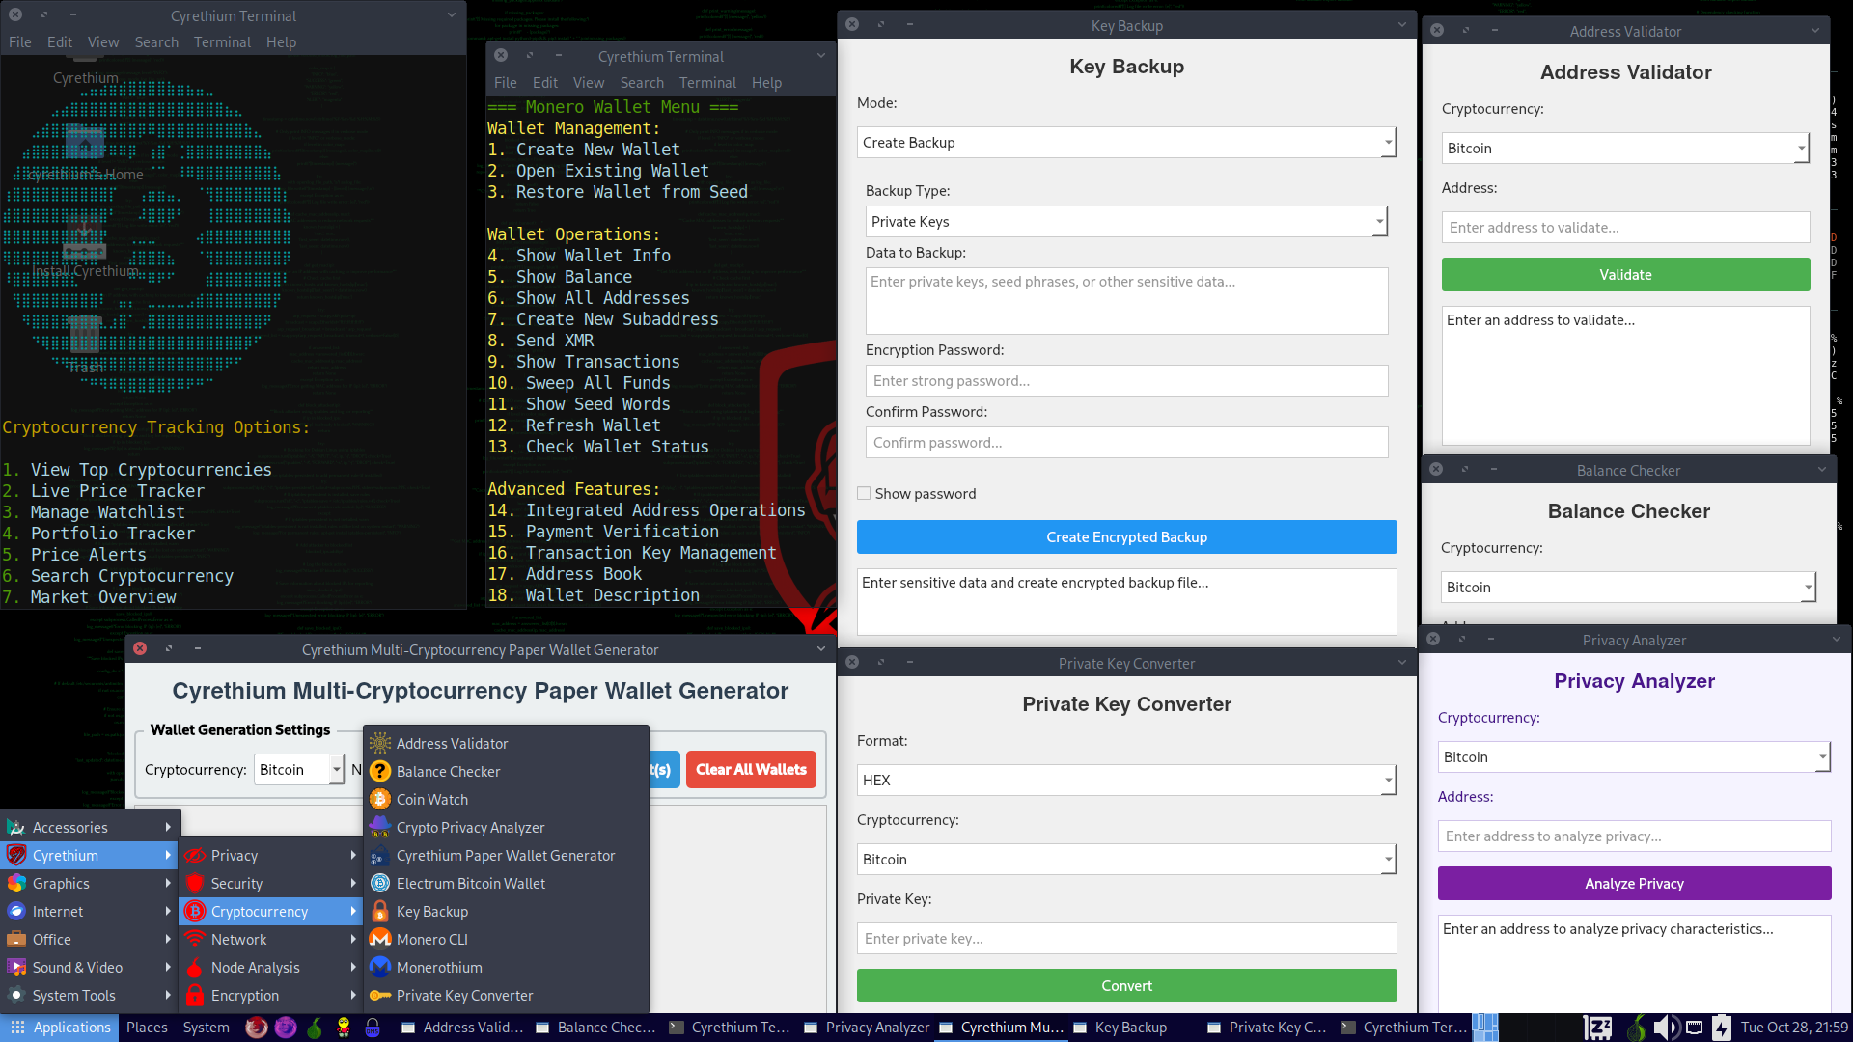The width and height of the screenshot is (1853, 1042).
Task: Enable the Show password checkbox
Action: pos(864,493)
